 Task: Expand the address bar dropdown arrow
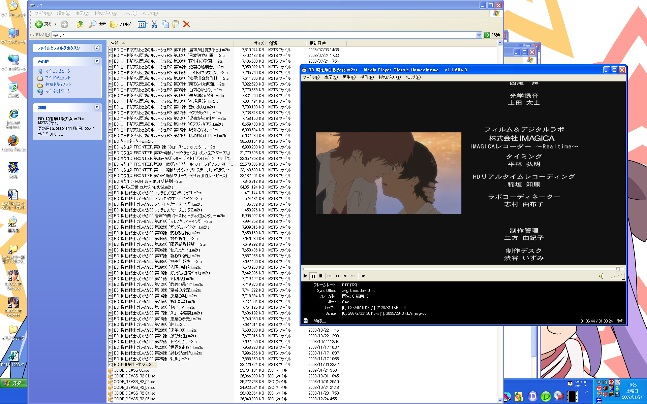pos(479,35)
